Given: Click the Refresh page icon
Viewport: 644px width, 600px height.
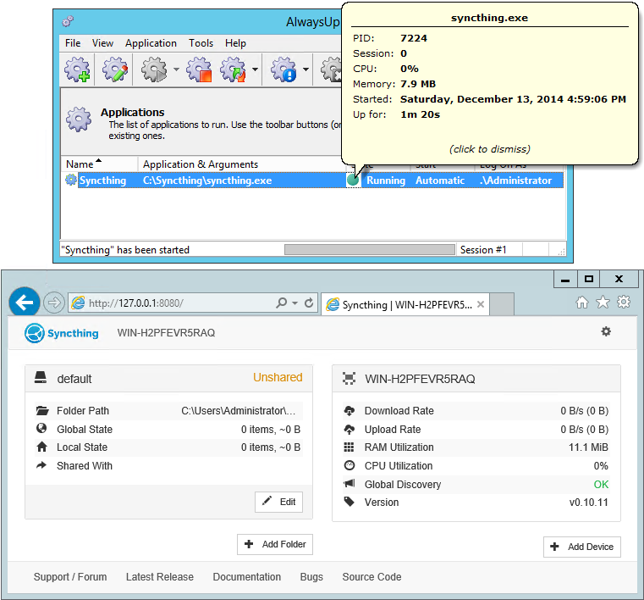Looking at the screenshot, I should (x=309, y=303).
